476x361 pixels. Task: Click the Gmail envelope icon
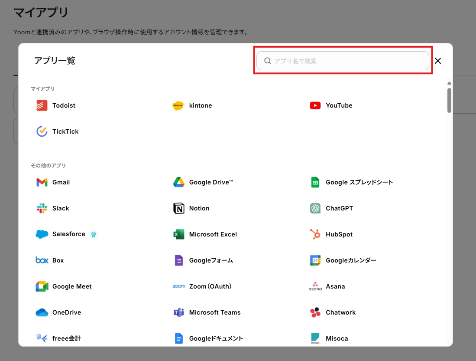[42, 182]
